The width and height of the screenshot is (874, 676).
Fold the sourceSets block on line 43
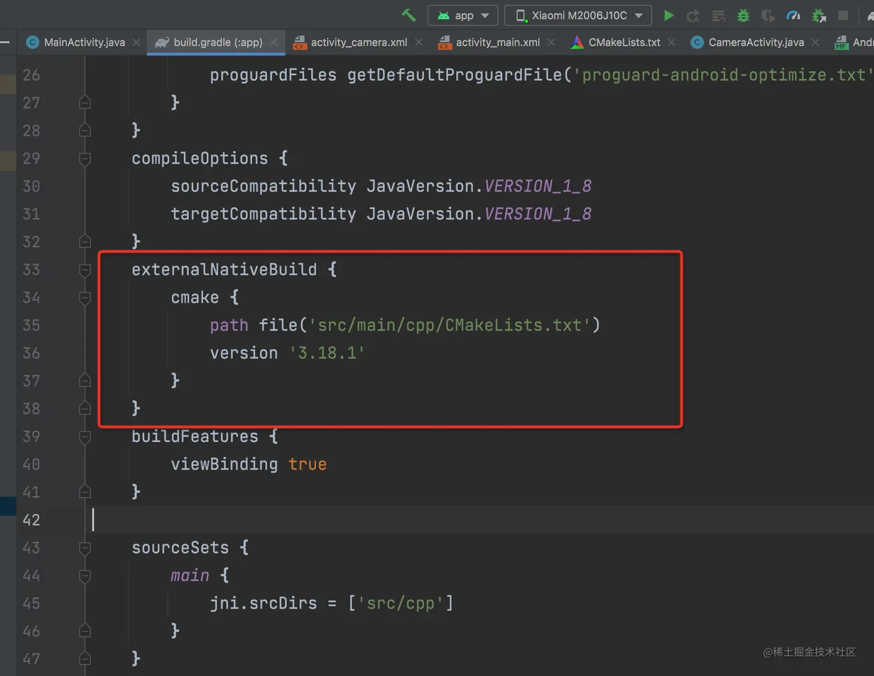pos(85,548)
